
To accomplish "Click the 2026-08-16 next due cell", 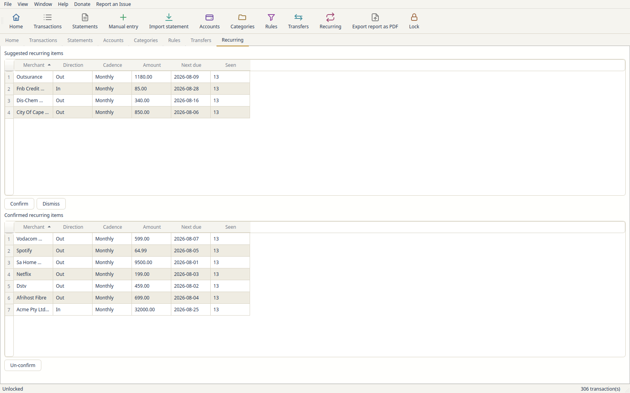I will [x=191, y=101].
